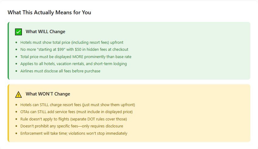
Task: Select the "What WON'T Change" heading
Action: [x=48, y=94]
